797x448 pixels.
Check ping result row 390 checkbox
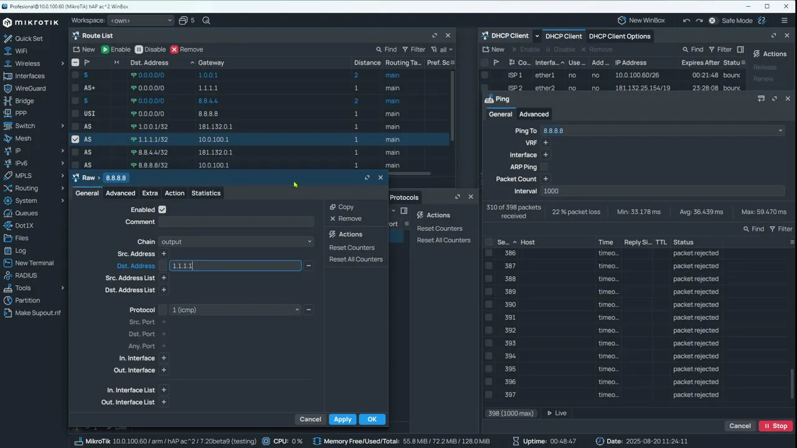coord(489,305)
